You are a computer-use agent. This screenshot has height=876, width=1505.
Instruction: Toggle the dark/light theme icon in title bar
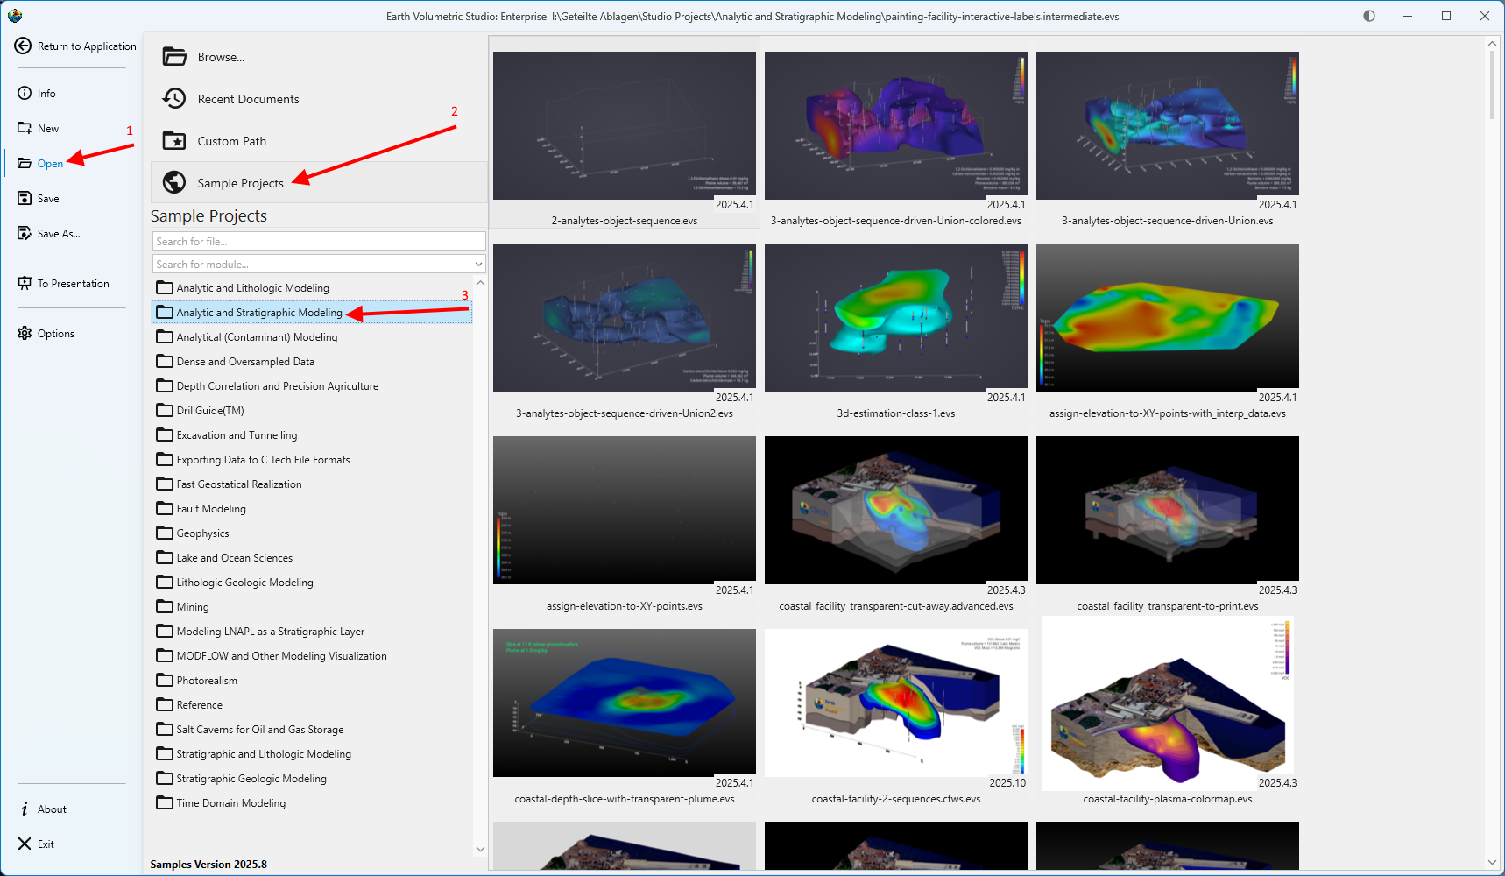pyautogui.click(x=1369, y=16)
